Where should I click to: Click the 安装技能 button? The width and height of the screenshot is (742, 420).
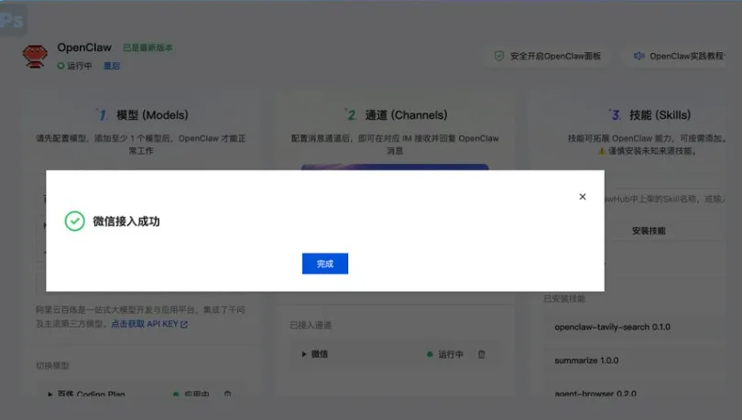coord(649,231)
